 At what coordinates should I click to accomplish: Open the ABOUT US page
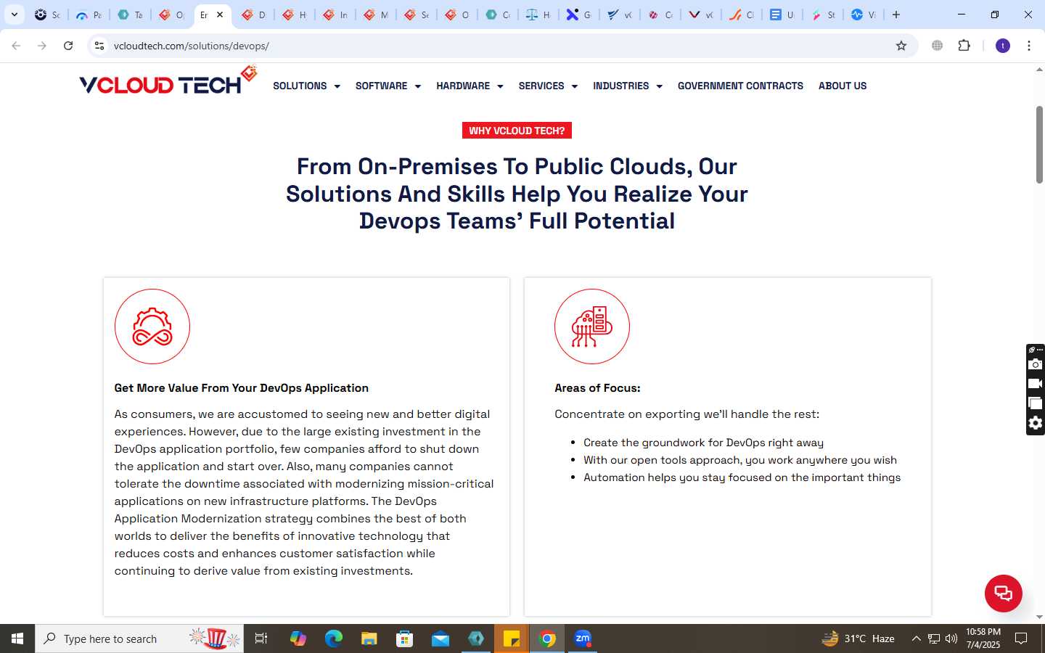pyautogui.click(x=843, y=86)
